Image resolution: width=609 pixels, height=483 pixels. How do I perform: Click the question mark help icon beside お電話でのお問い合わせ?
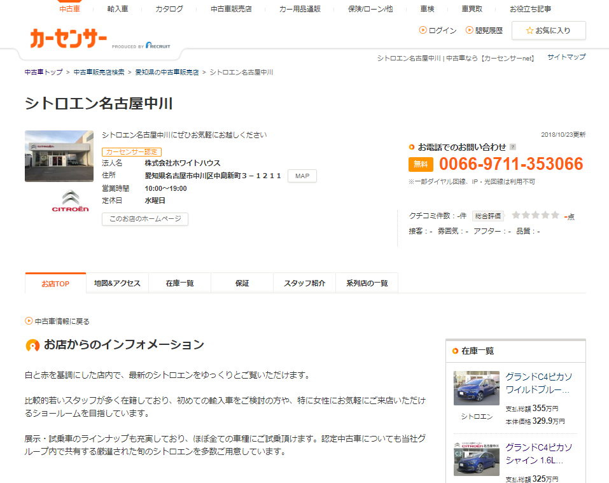pos(513,147)
